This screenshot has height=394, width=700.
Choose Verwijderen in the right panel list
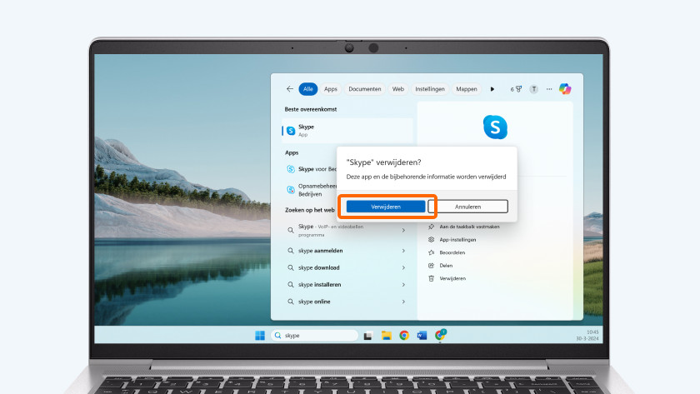pos(453,278)
